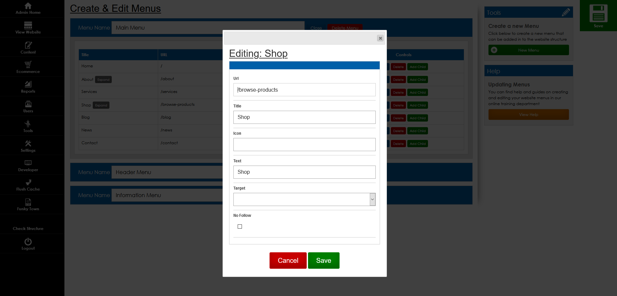Open the Tools sidebar section
617x296 pixels.
coord(28,126)
